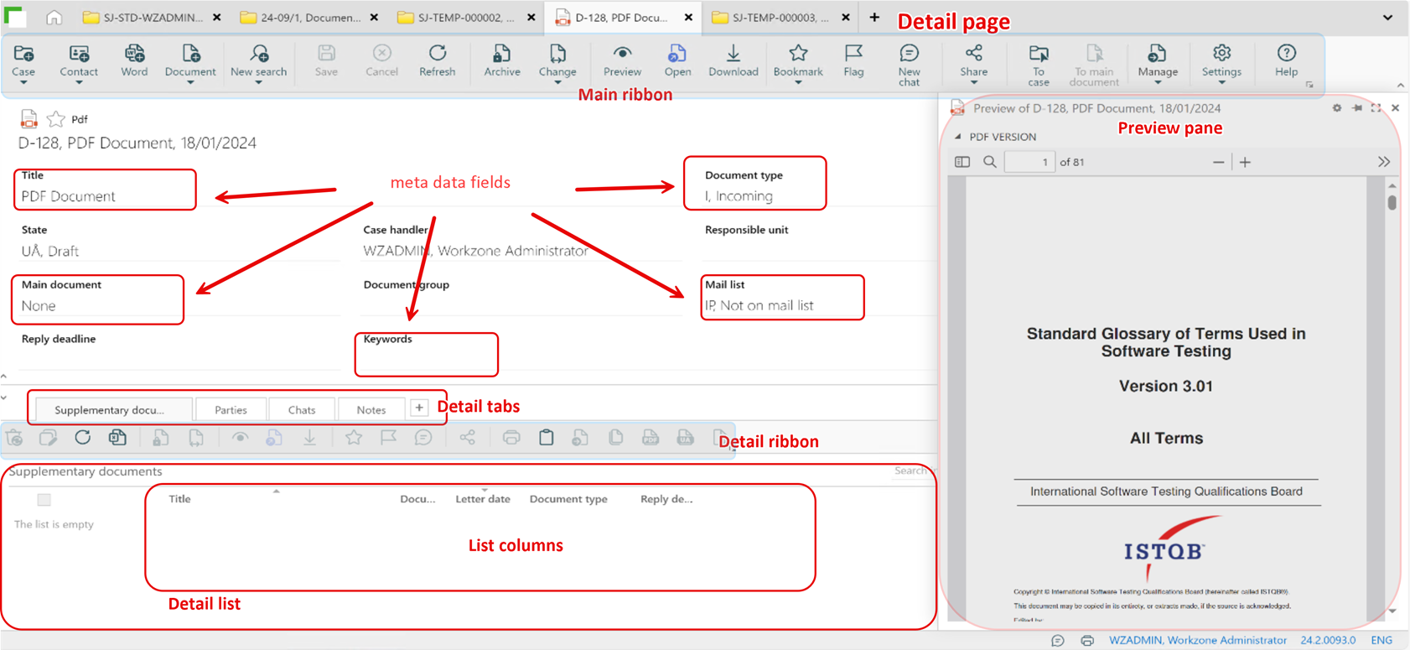The height and width of the screenshot is (650, 1410).
Task: Click WZADMIN, Workzone Administrator in status bar
Action: click(x=1197, y=640)
